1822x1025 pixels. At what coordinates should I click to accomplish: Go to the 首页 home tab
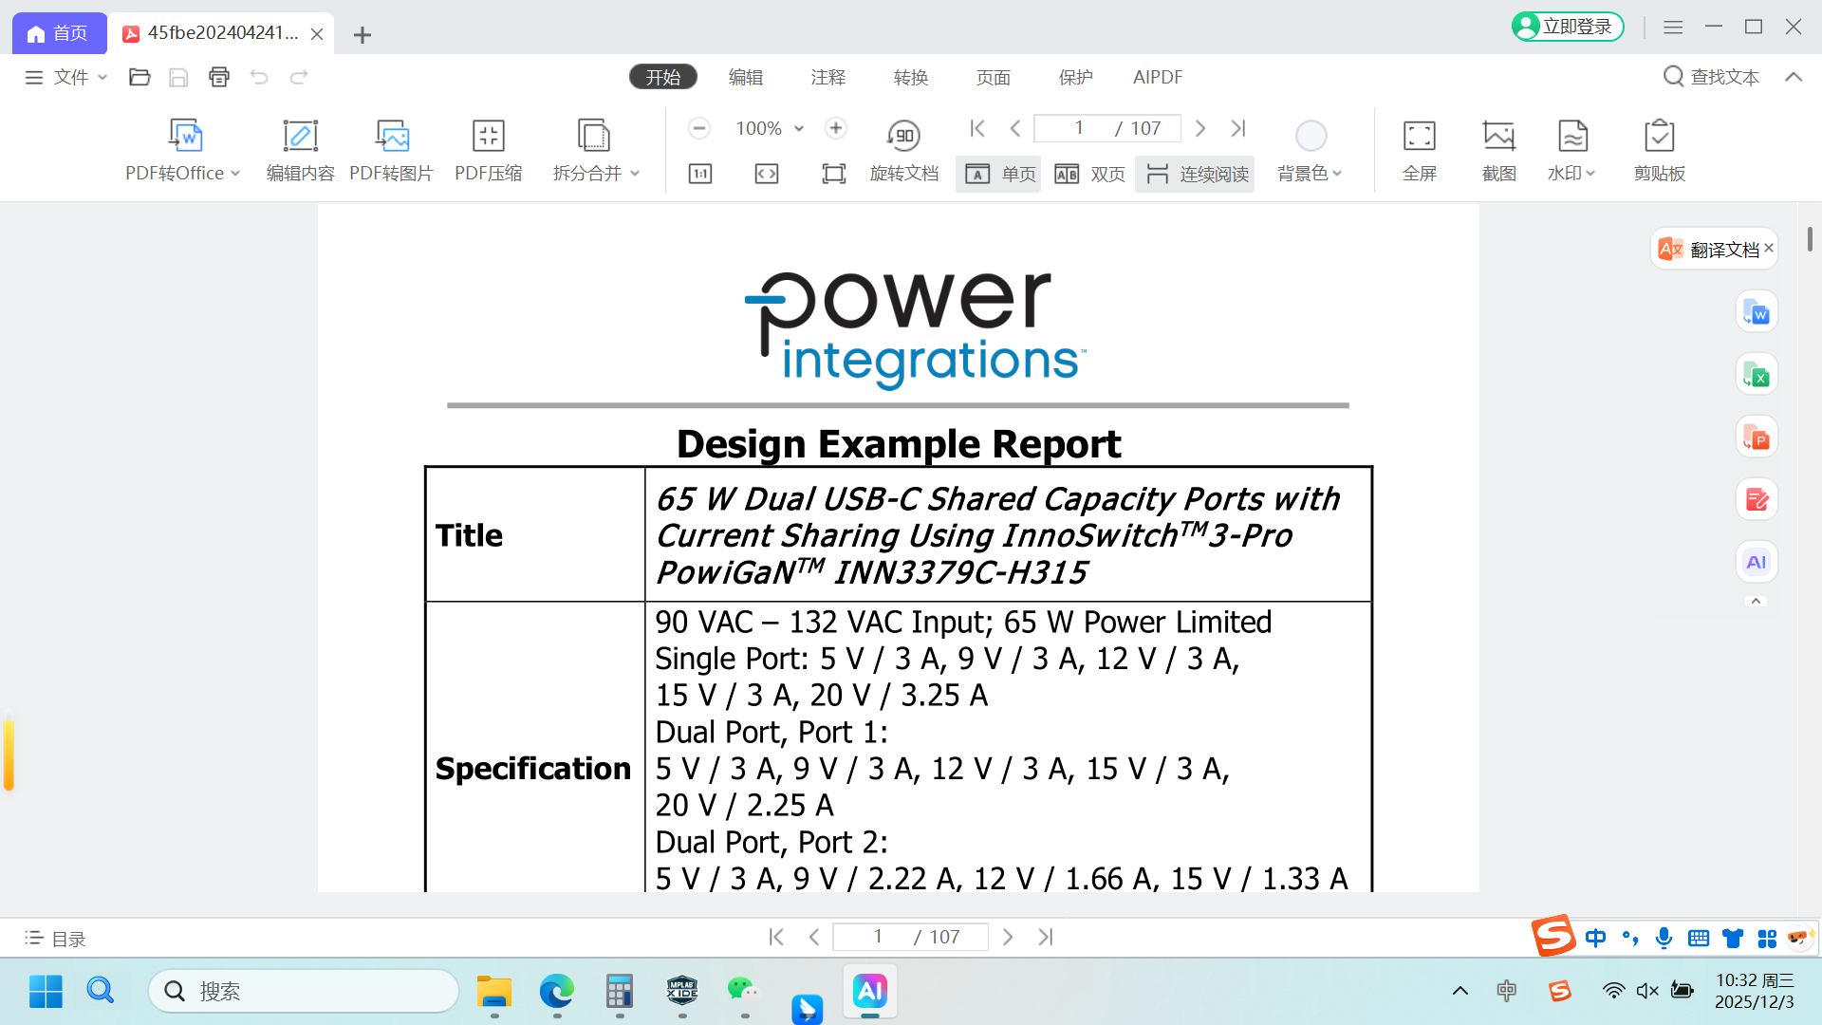(x=58, y=33)
